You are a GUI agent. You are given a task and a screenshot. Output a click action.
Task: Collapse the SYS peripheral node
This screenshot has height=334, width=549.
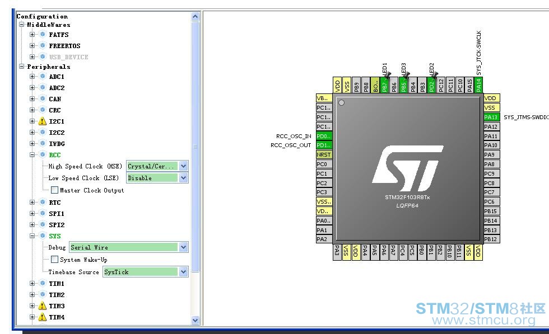click(32, 236)
